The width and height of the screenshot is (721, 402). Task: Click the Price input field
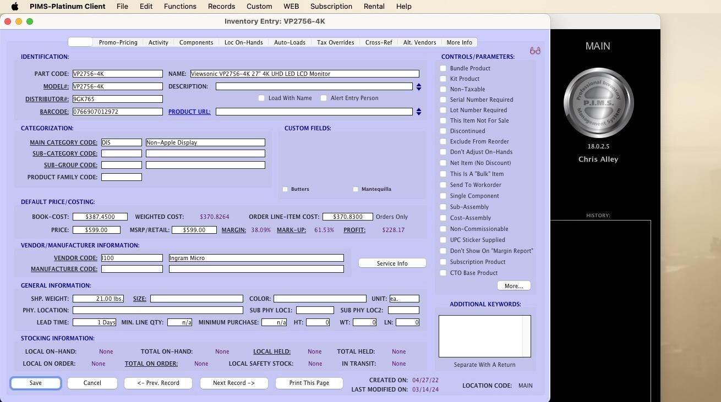tap(97, 230)
